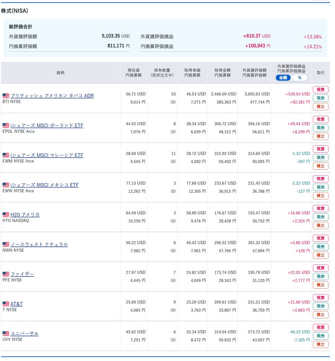
Task: Click 積立 button for EWM row
Action: coord(321,166)
